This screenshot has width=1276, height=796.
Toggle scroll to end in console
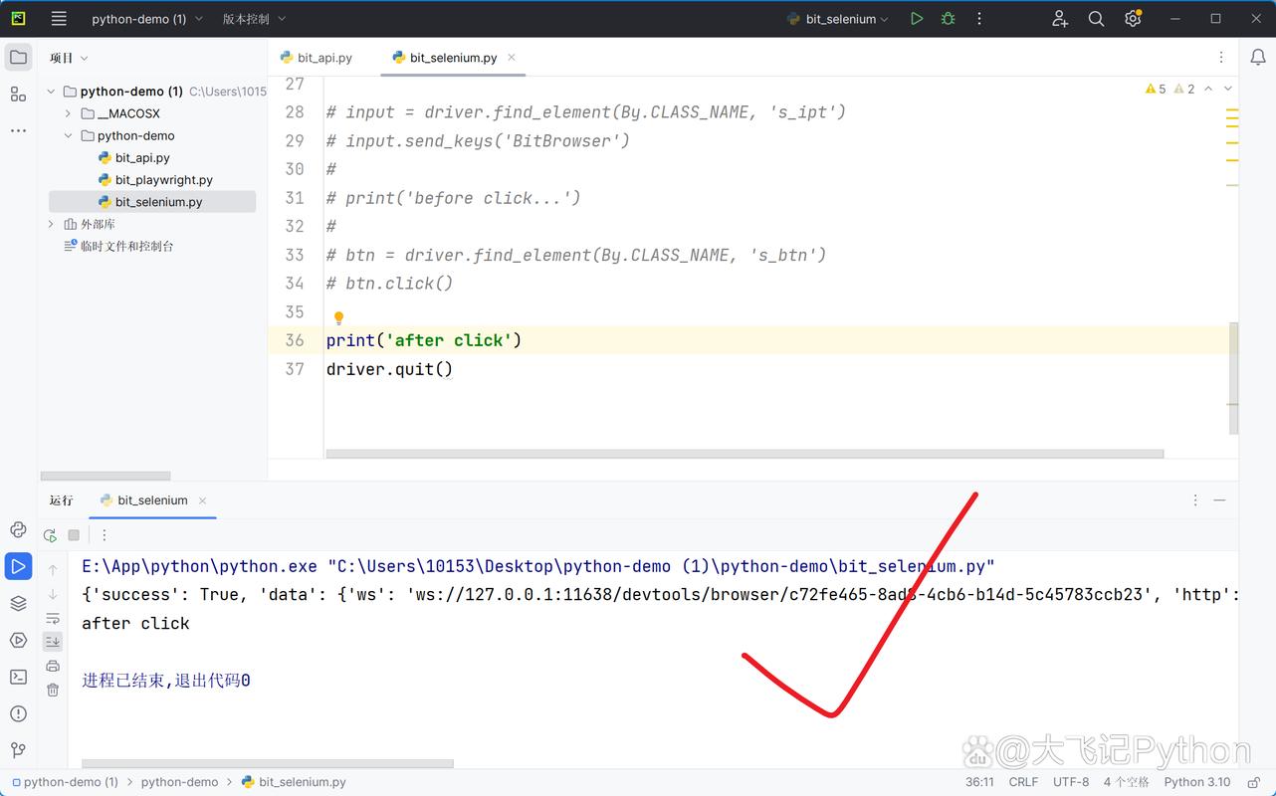pyautogui.click(x=53, y=642)
